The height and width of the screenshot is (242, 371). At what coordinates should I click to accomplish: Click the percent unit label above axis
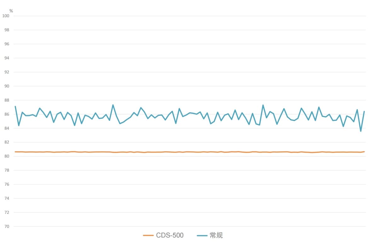[11, 11]
